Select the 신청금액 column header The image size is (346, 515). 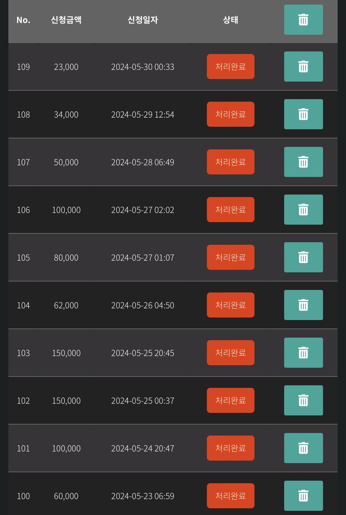pyautogui.click(x=66, y=20)
